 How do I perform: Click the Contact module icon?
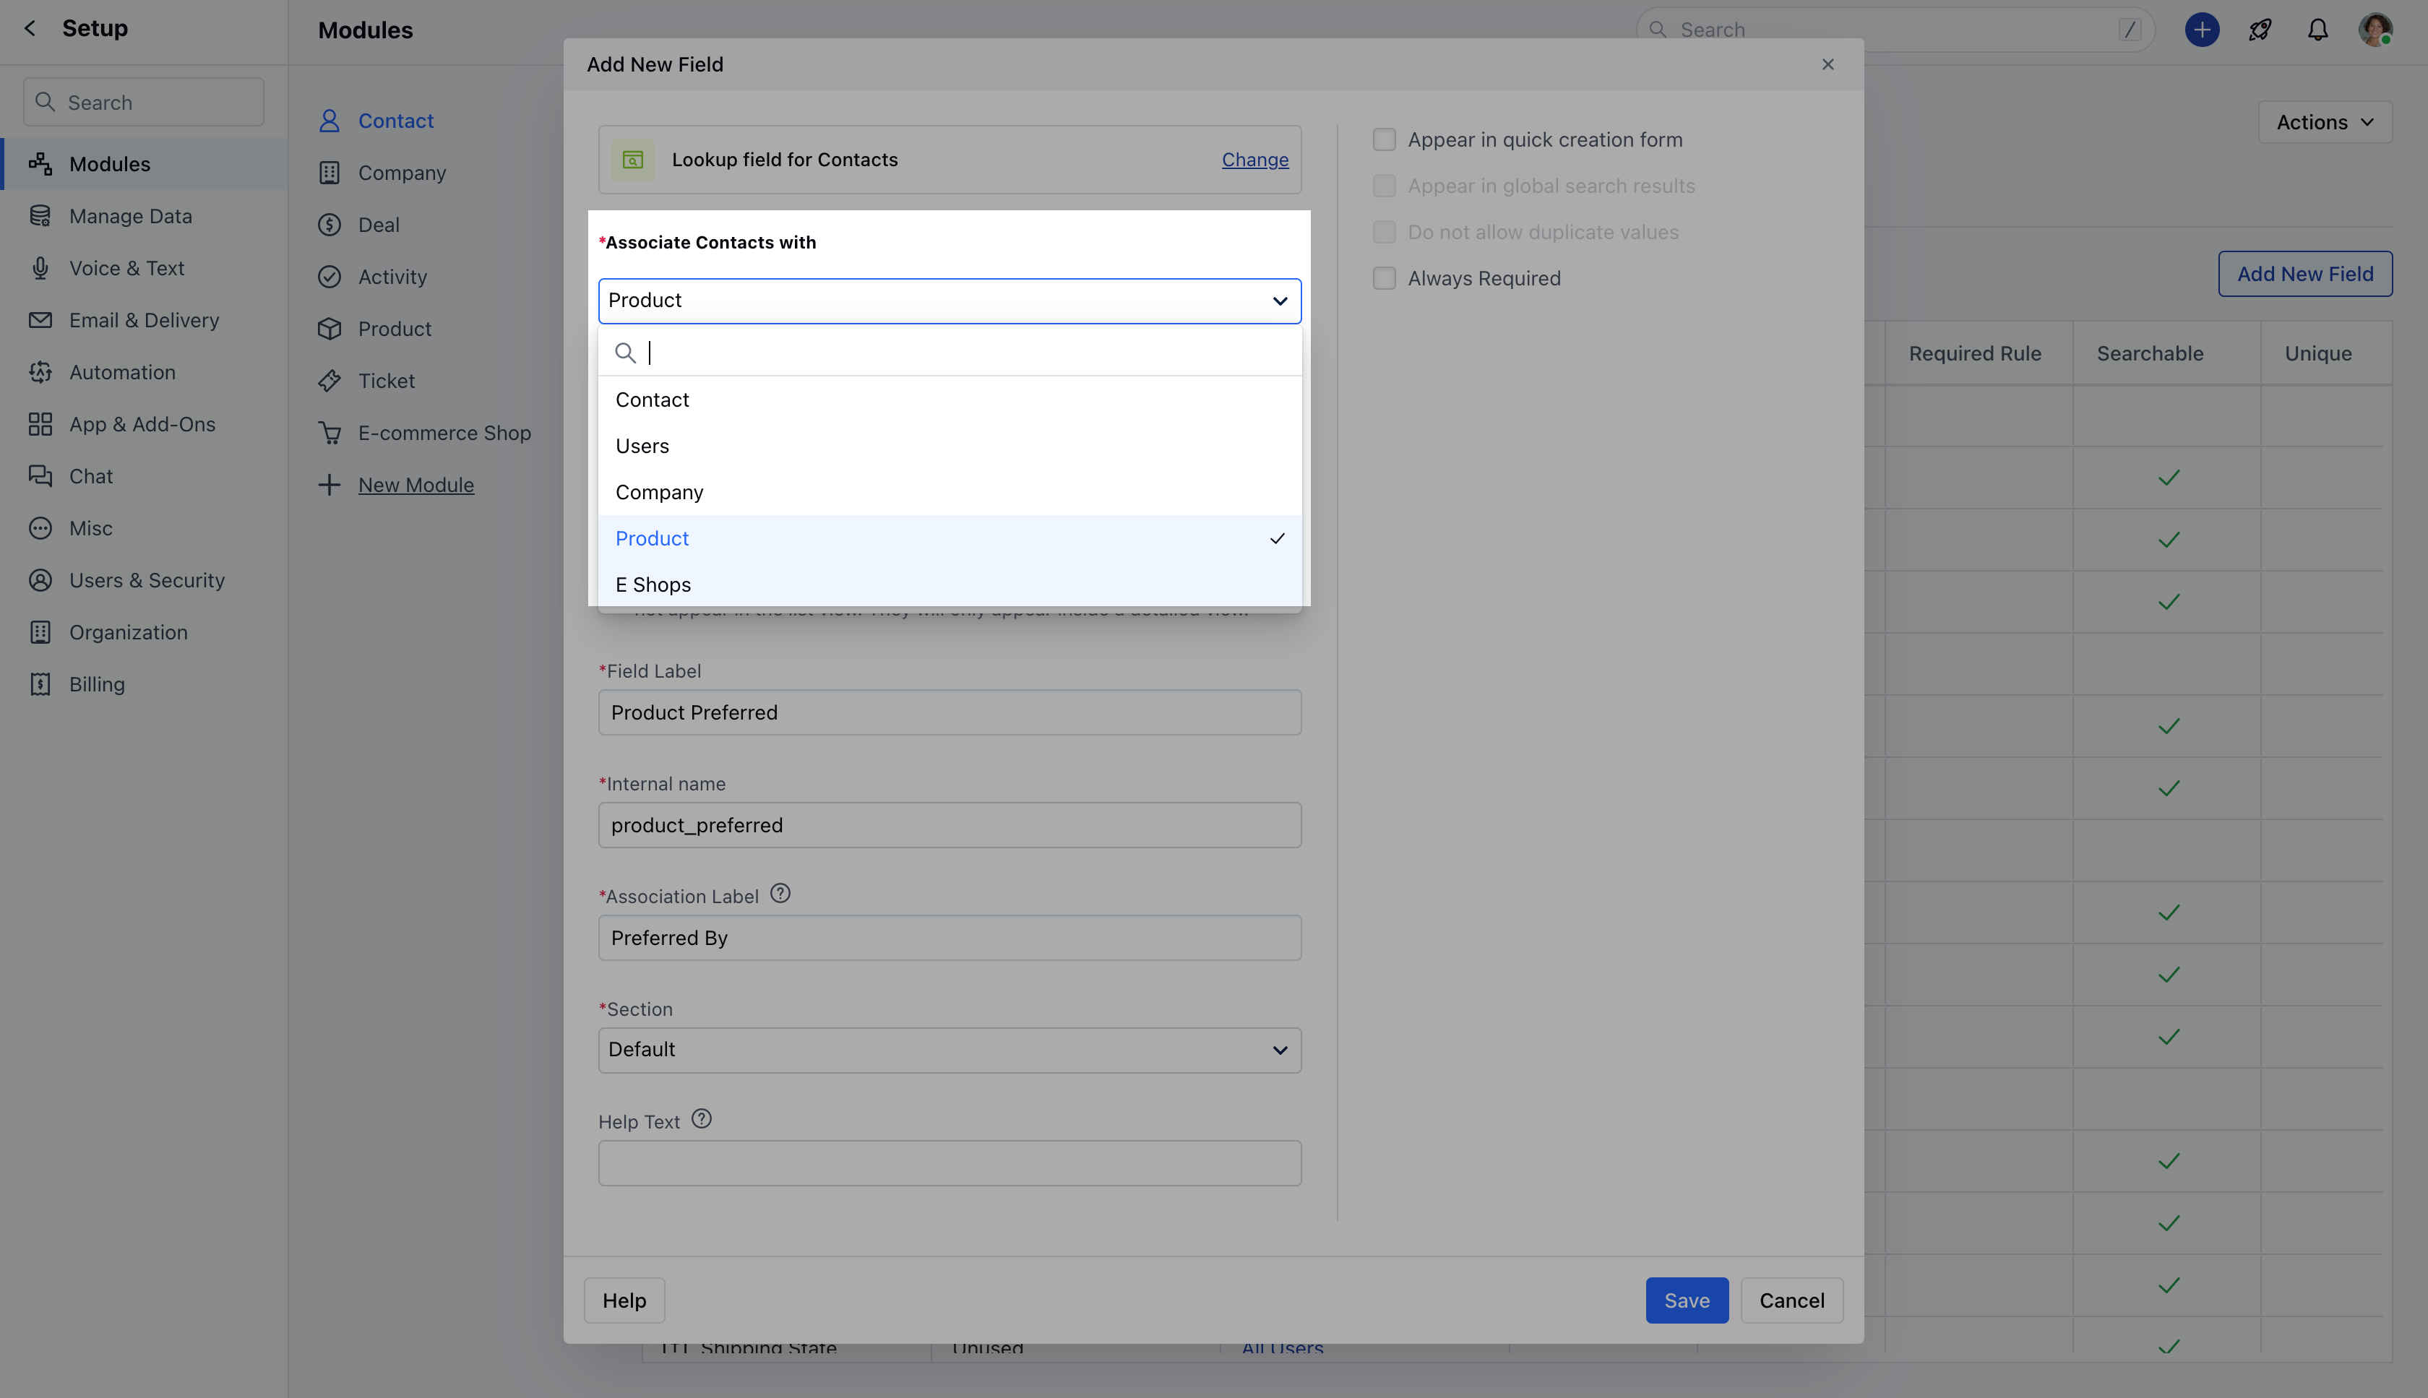(x=330, y=121)
